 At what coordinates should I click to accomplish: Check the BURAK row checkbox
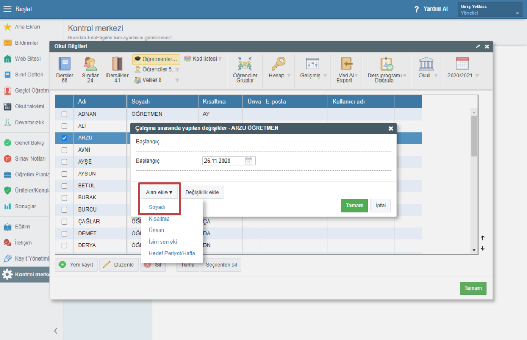[64, 198]
